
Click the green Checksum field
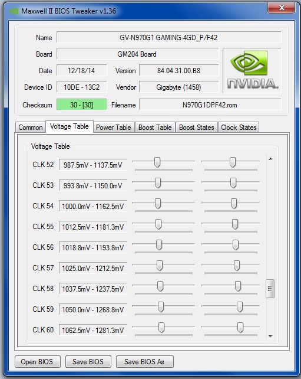pos(81,104)
